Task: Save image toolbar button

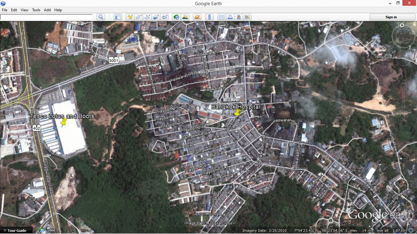Action: click(239, 17)
